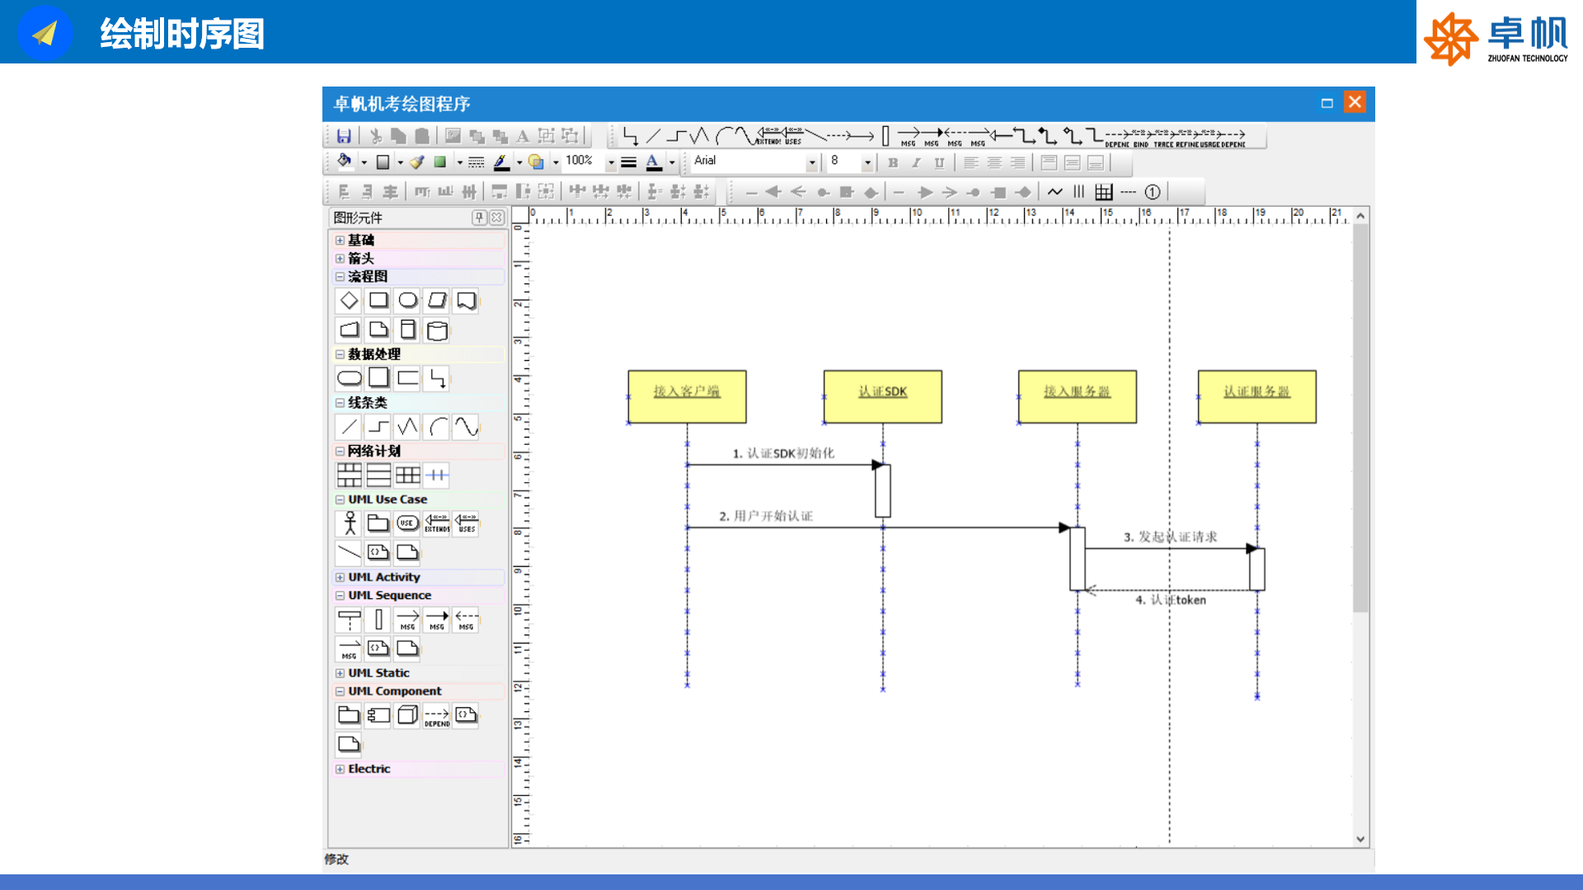Image resolution: width=1583 pixels, height=890 pixels.
Task: Pick the DEPEND dependency arrow in UML Component
Action: click(x=437, y=716)
